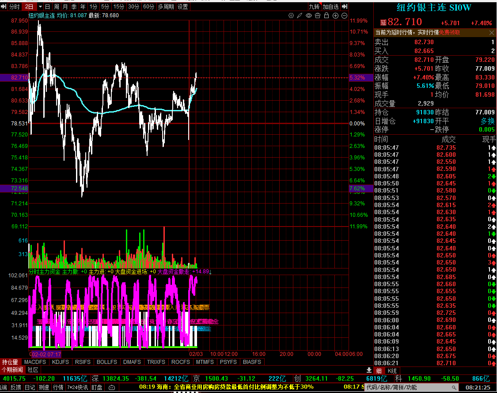Viewport: 497px width, 393px height.
Task: Select the 1分 one-minute period
Action: [93, 6]
